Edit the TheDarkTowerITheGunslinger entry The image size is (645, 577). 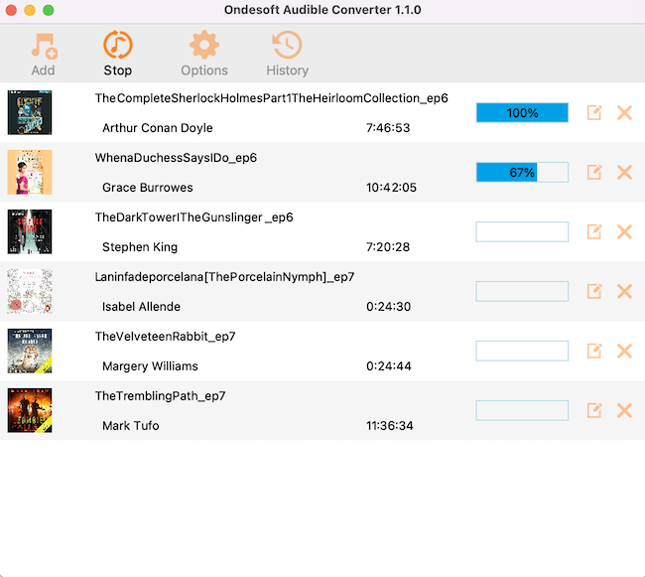pos(594,231)
